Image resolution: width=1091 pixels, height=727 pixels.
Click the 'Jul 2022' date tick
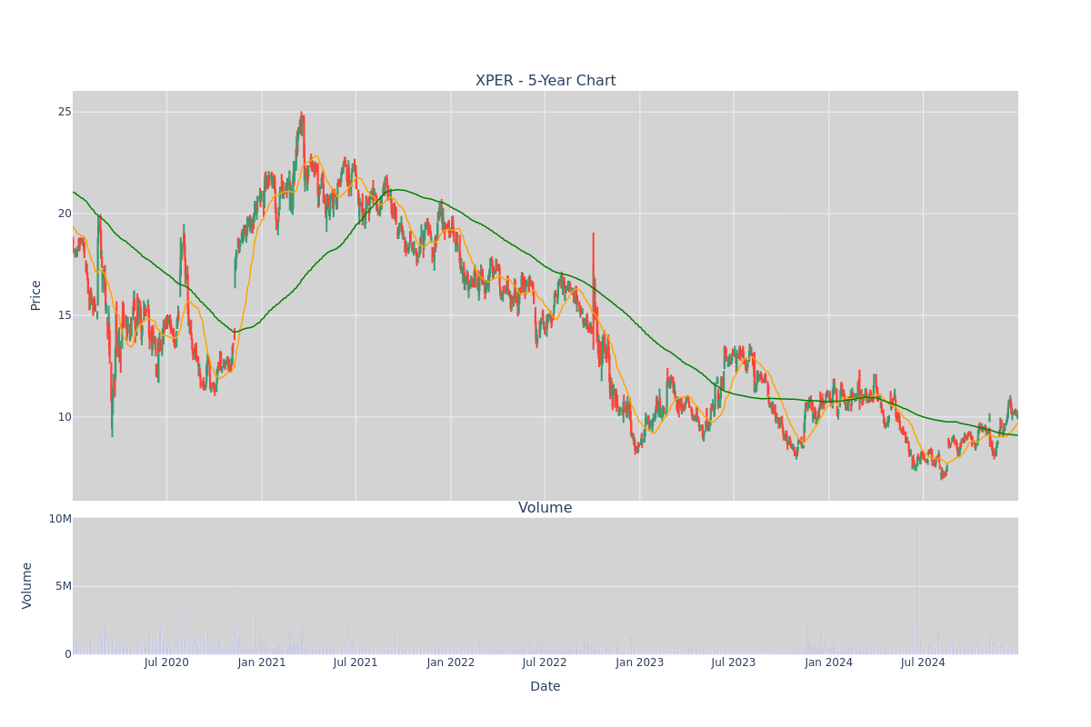click(545, 662)
